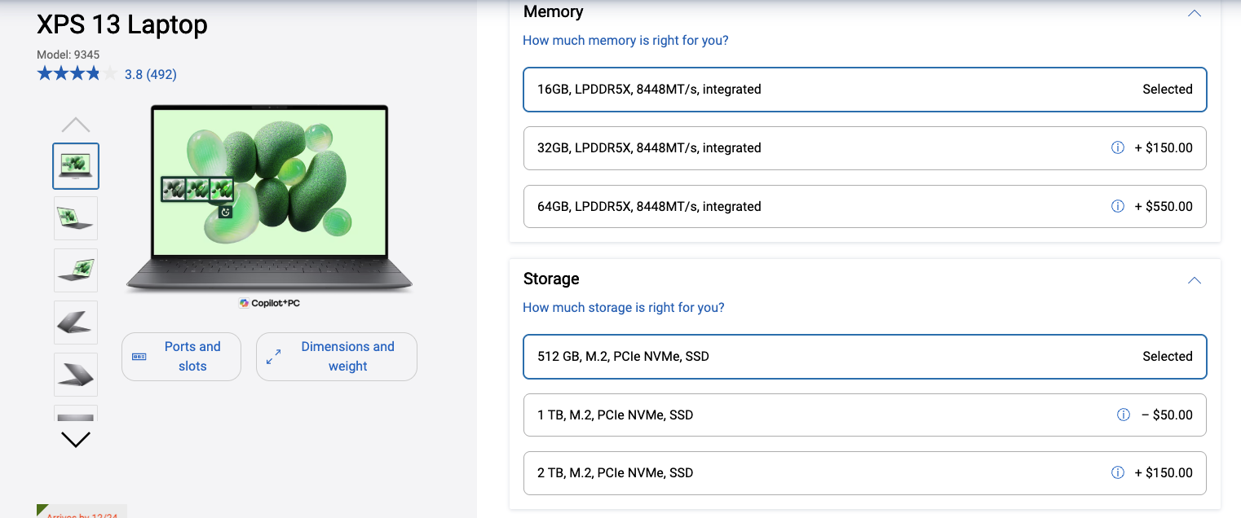
Task: Select the side-view laptop thumbnail
Action: click(x=75, y=323)
